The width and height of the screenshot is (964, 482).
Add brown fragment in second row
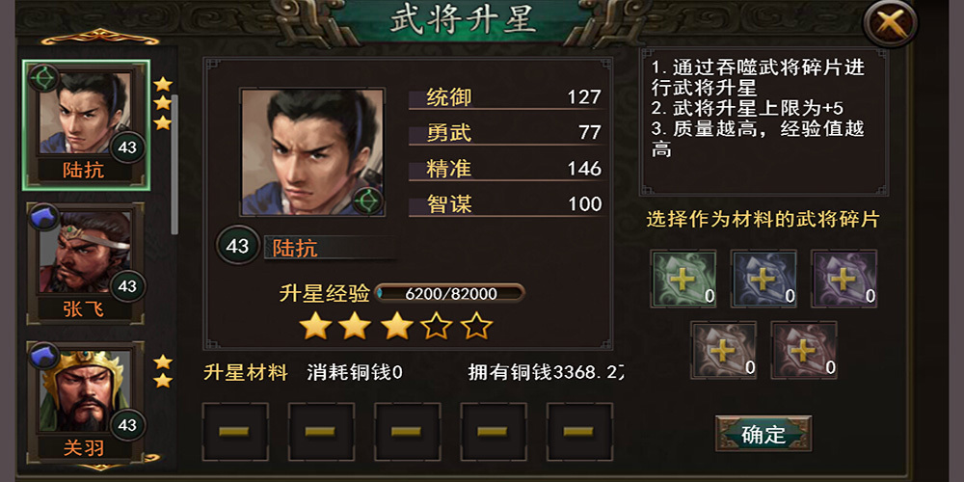point(724,350)
